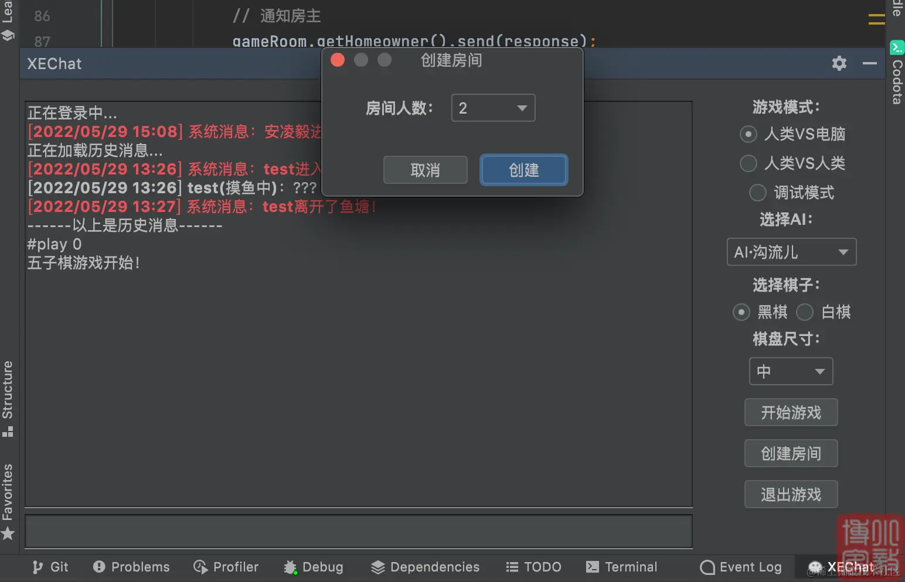This screenshot has height=582, width=905.
Task: Click the Codota icon on right sidebar
Action: click(897, 47)
